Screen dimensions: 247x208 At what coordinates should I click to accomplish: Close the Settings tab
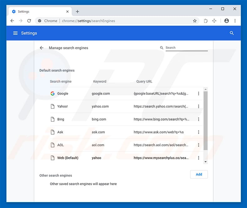[68, 12]
